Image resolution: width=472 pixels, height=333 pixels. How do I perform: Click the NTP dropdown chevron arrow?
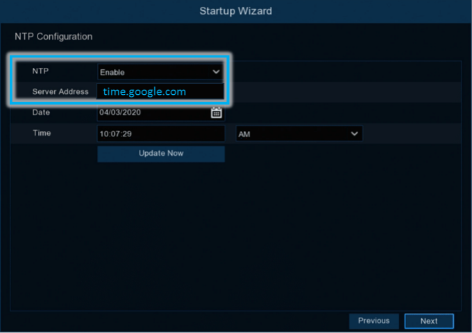216,71
